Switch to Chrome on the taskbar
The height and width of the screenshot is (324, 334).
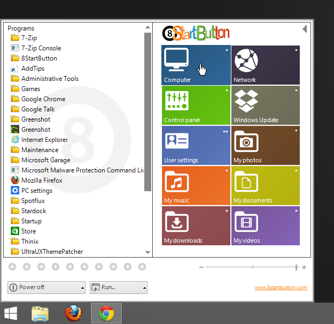click(x=106, y=313)
